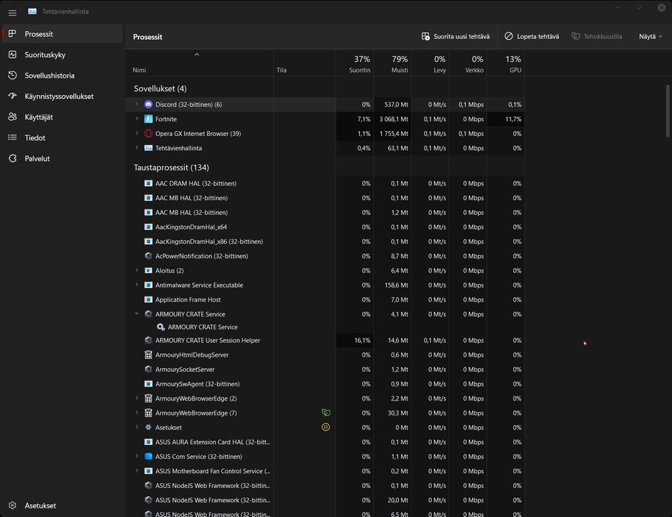Select the 20,0 Mt ASUS NodeJS Web Framework row
The image size is (672, 517).
(325, 500)
